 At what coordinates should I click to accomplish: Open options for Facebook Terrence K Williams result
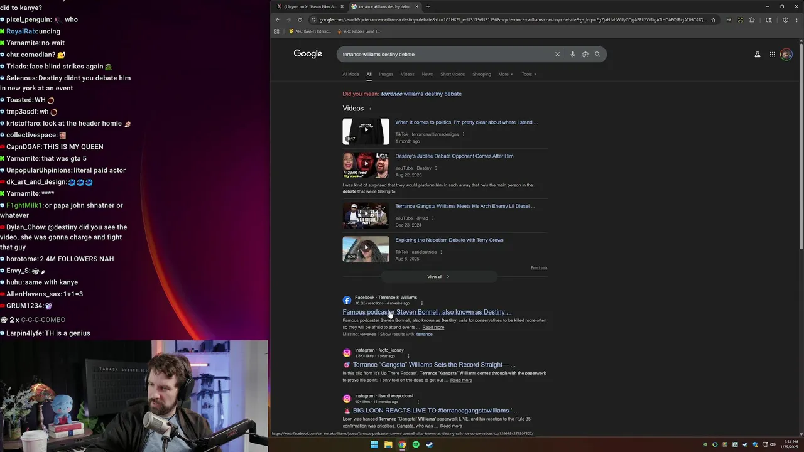pos(421,303)
